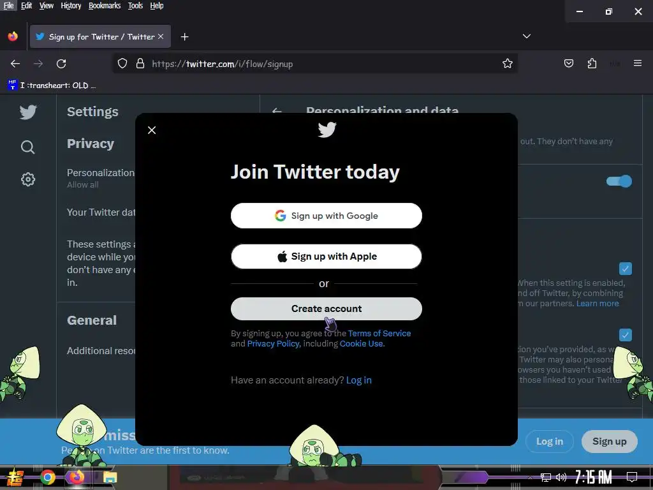Image resolution: width=653 pixels, height=490 pixels.
Task: Open the Firefox hamburger application menu
Action: coord(637,63)
